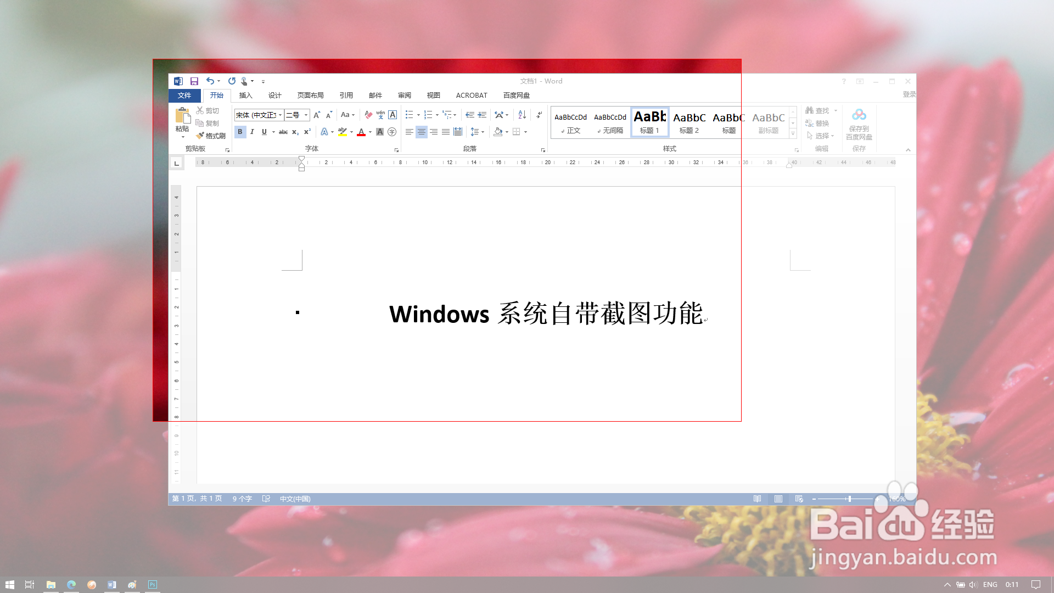The height and width of the screenshot is (593, 1054).
Task: Expand the Paragraph dialog launcher
Action: (x=543, y=150)
